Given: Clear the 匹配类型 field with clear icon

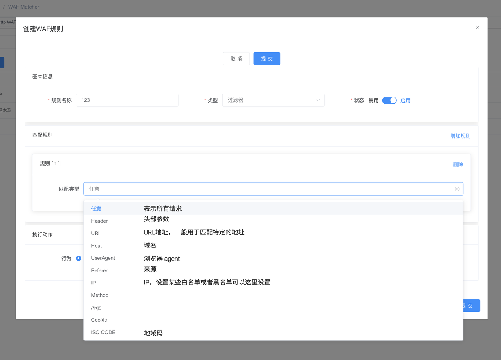Looking at the screenshot, I should tap(457, 189).
